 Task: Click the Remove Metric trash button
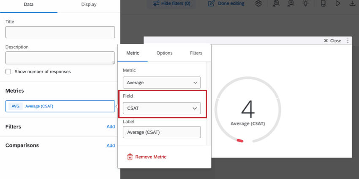click(147, 157)
